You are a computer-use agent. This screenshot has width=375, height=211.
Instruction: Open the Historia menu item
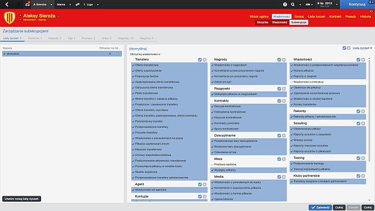(366, 16)
